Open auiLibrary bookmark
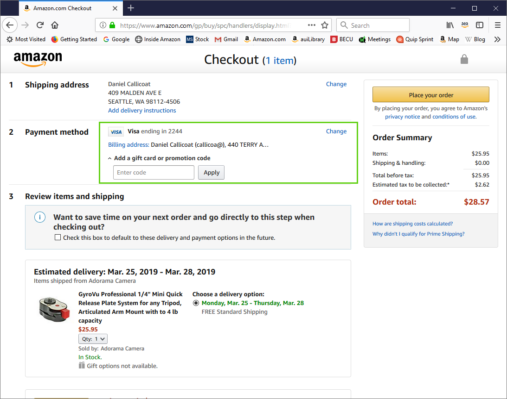Screen dimensions: 507x399 point(308,39)
